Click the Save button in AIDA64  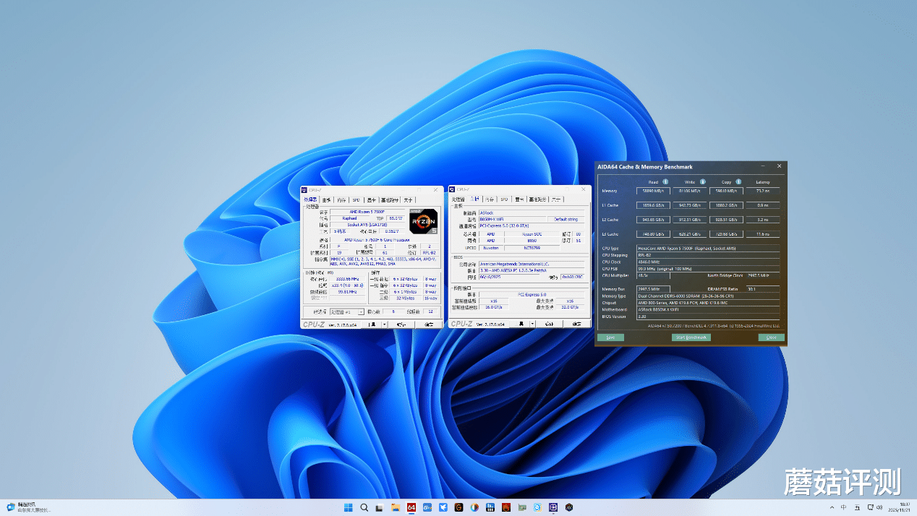tap(610, 337)
